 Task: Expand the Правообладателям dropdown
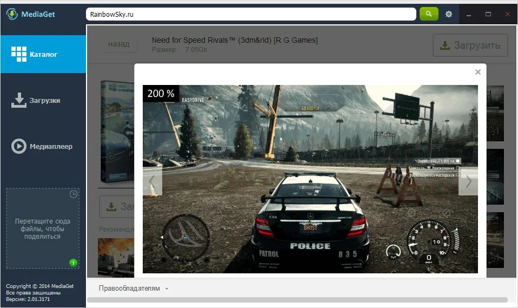click(134, 289)
